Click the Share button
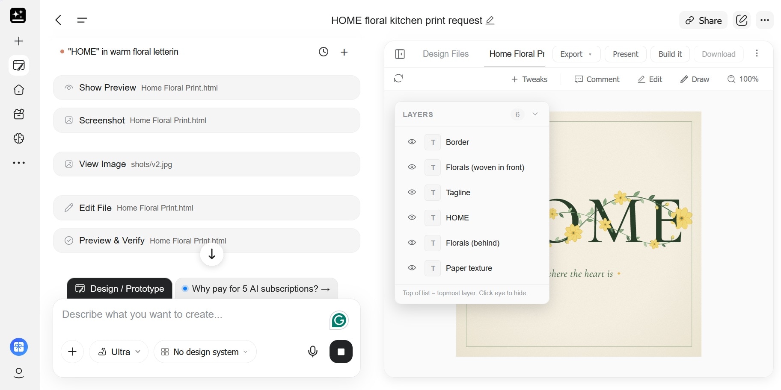This screenshot has height=390, width=781. pos(704,20)
